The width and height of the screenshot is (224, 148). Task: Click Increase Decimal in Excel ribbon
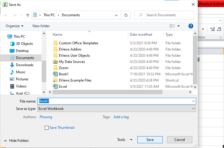[x=212, y=29]
